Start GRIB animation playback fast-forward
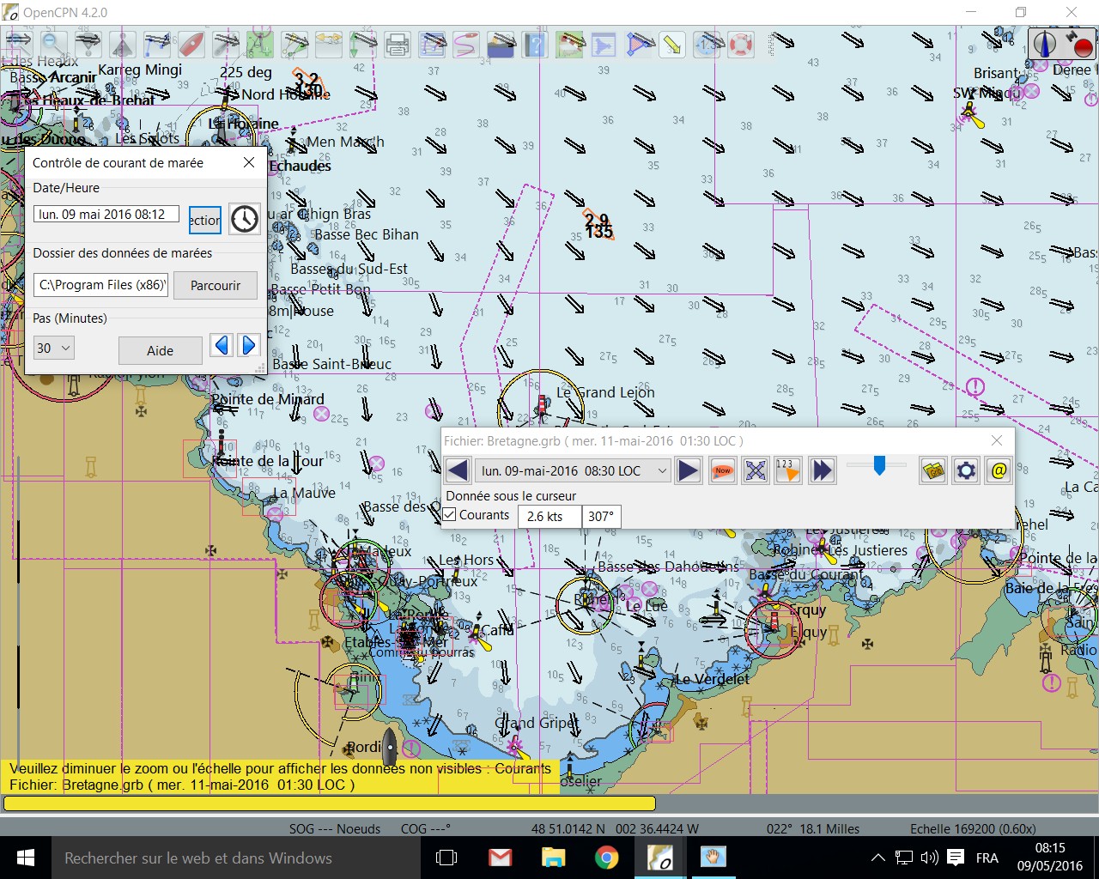Viewport: 1099px width, 879px height. [823, 470]
